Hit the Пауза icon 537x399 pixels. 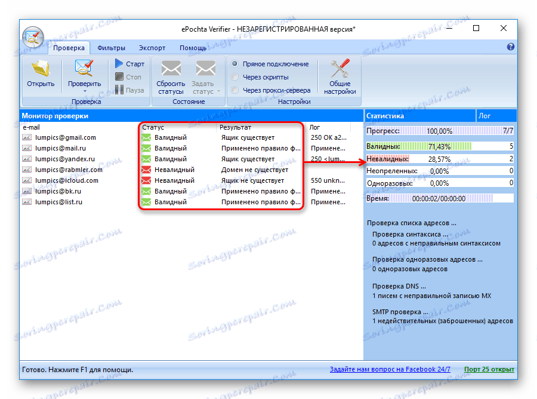pyautogui.click(x=118, y=90)
